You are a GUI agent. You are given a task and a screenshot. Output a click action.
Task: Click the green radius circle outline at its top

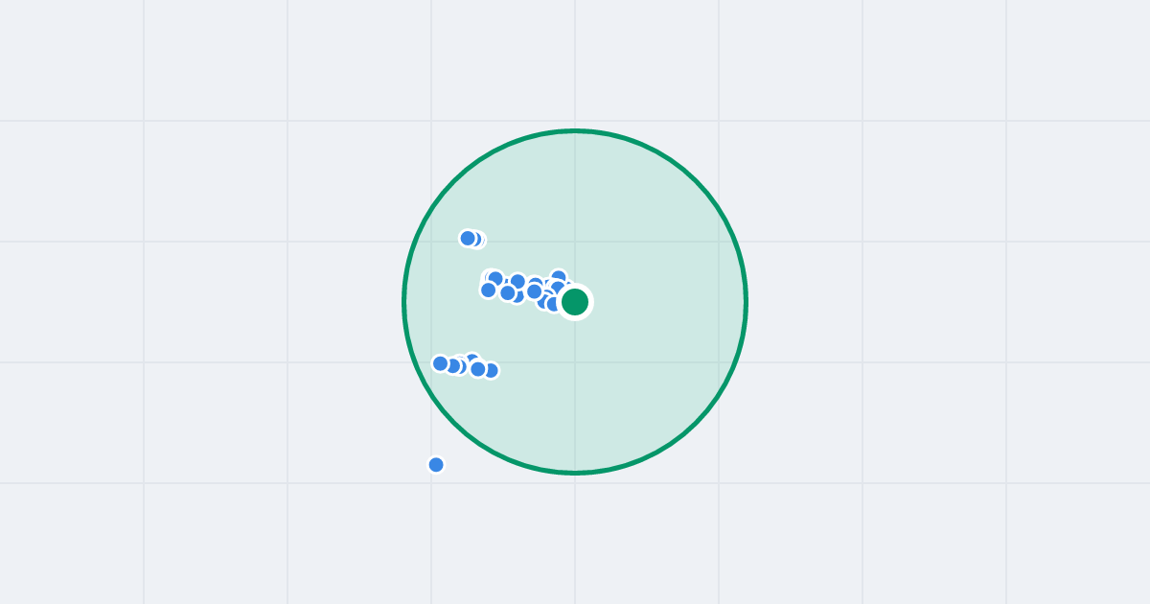click(575, 131)
